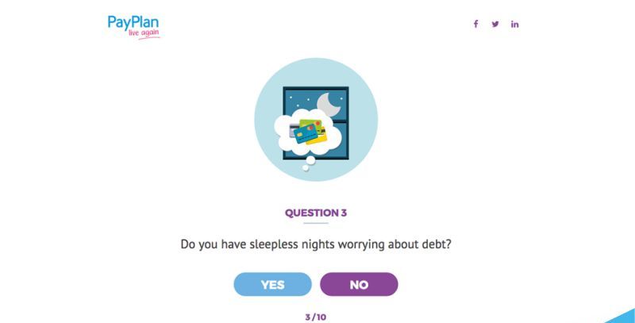Click the credit cards in the thought cloud
The width and height of the screenshot is (635, 323).
(308, 131)
